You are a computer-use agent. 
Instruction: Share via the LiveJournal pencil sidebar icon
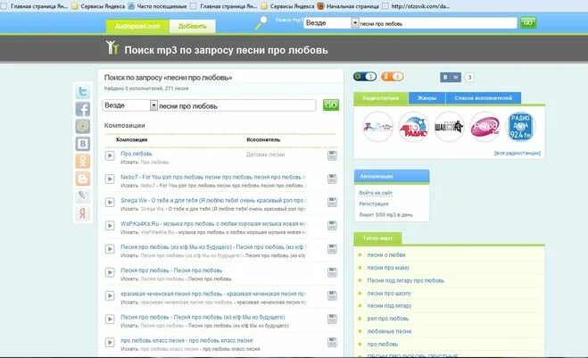pos(83,196)
